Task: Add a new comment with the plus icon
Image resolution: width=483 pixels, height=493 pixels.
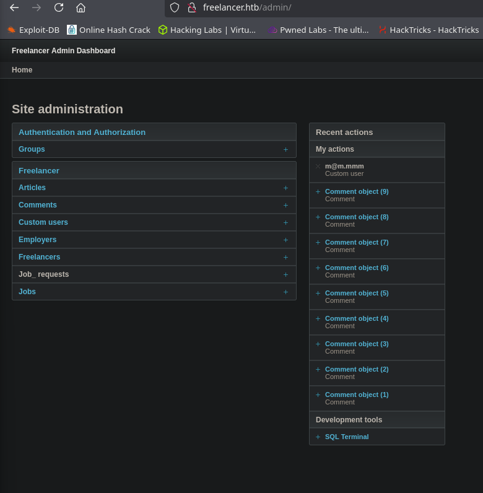Action: [x=285, y=205]
